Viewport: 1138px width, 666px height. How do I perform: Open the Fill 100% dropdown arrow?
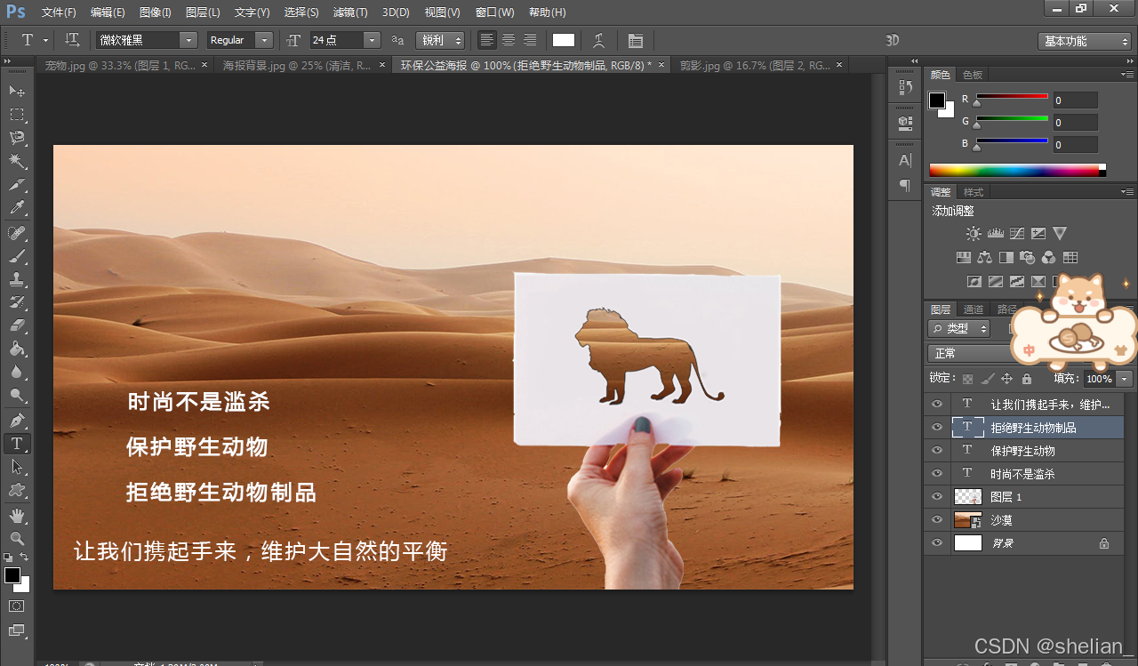[1125, 379]
